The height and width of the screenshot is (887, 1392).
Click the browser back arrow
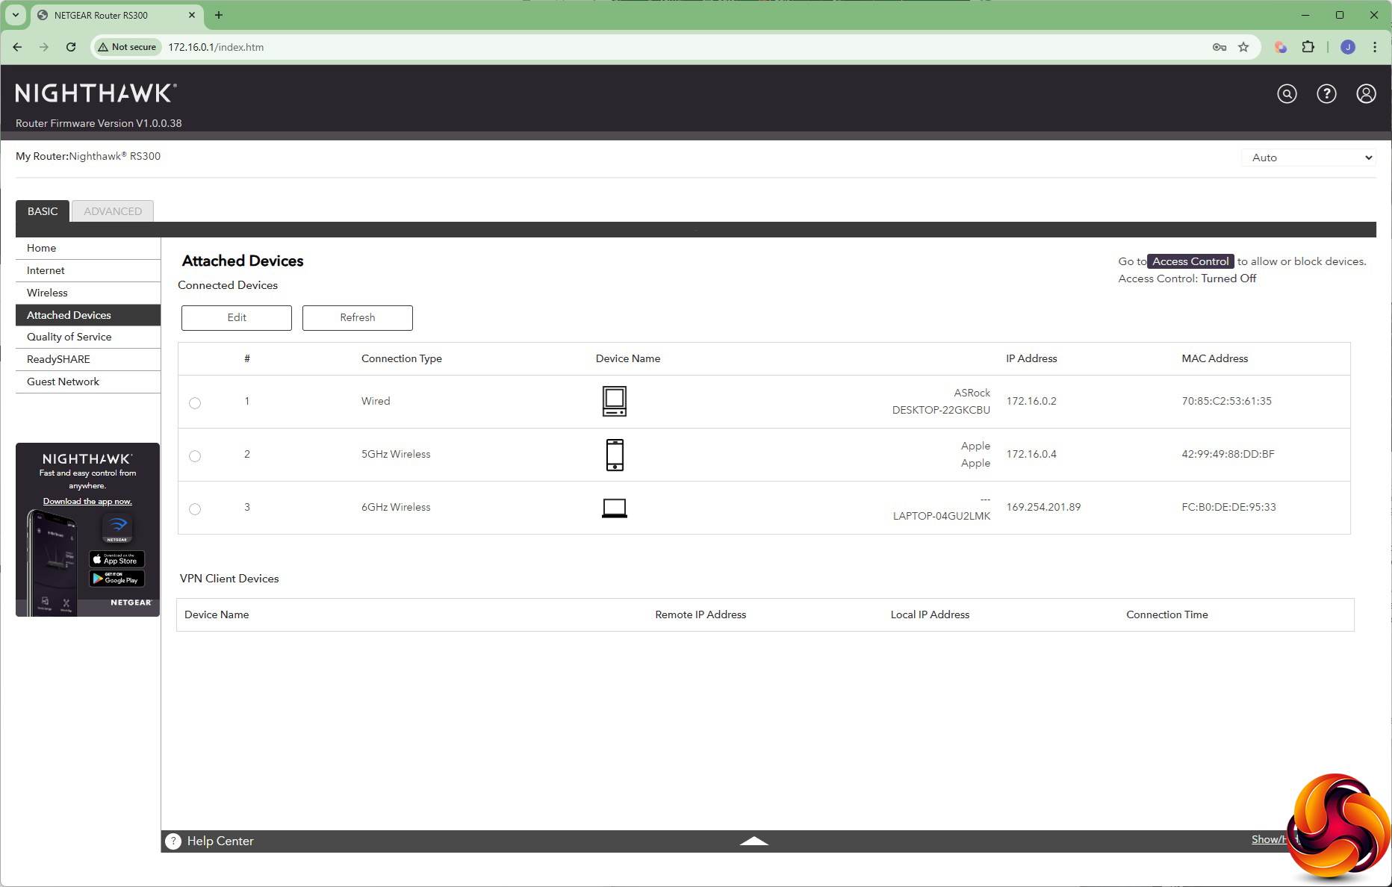pos(17,47)
